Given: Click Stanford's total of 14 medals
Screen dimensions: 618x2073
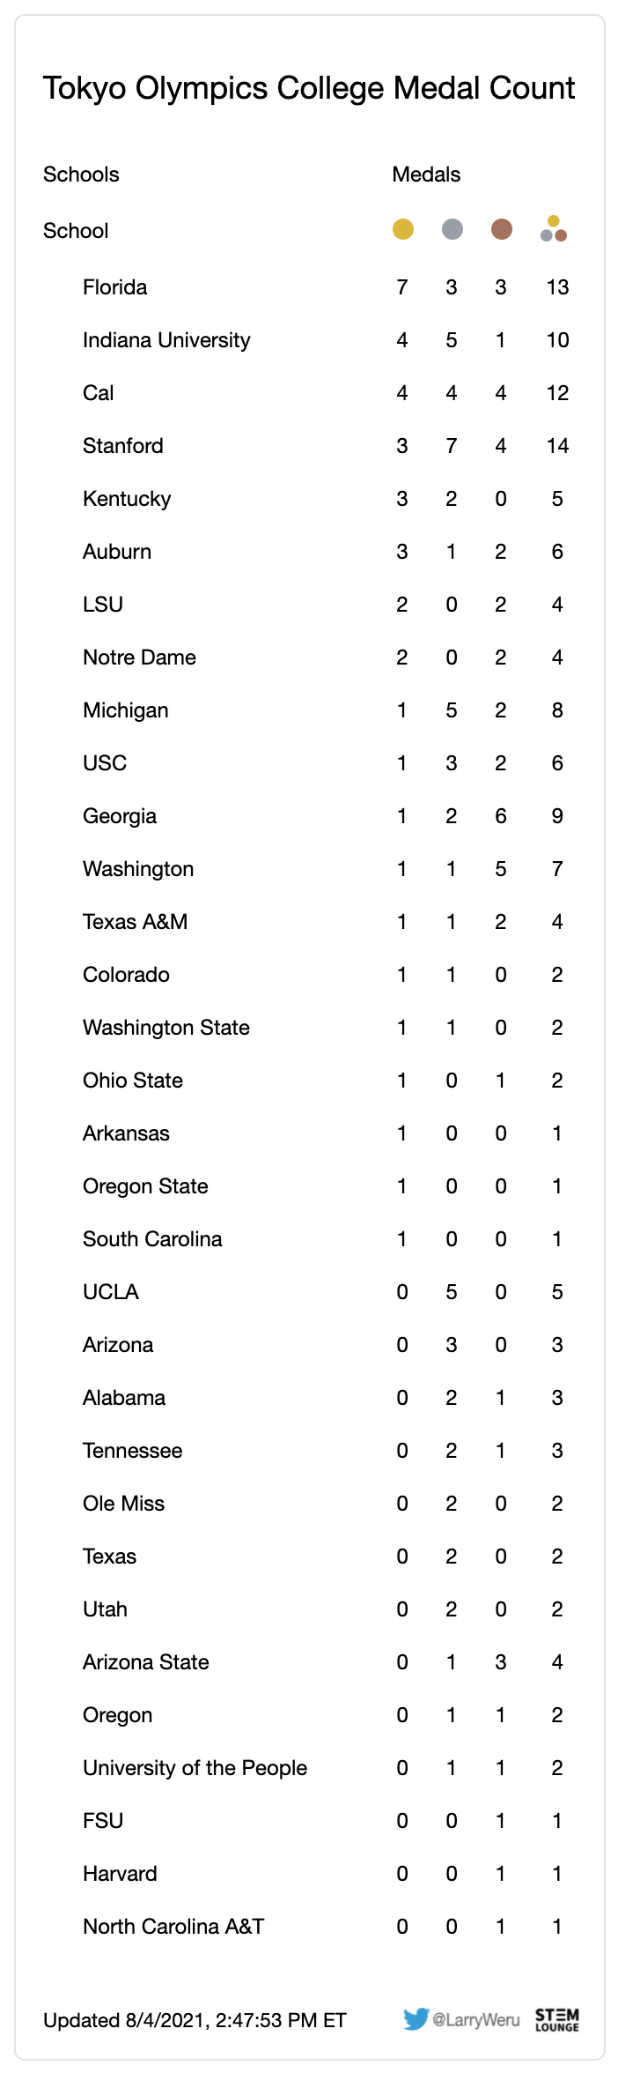Looking at the screenshot, I should (x=557, y=446).
